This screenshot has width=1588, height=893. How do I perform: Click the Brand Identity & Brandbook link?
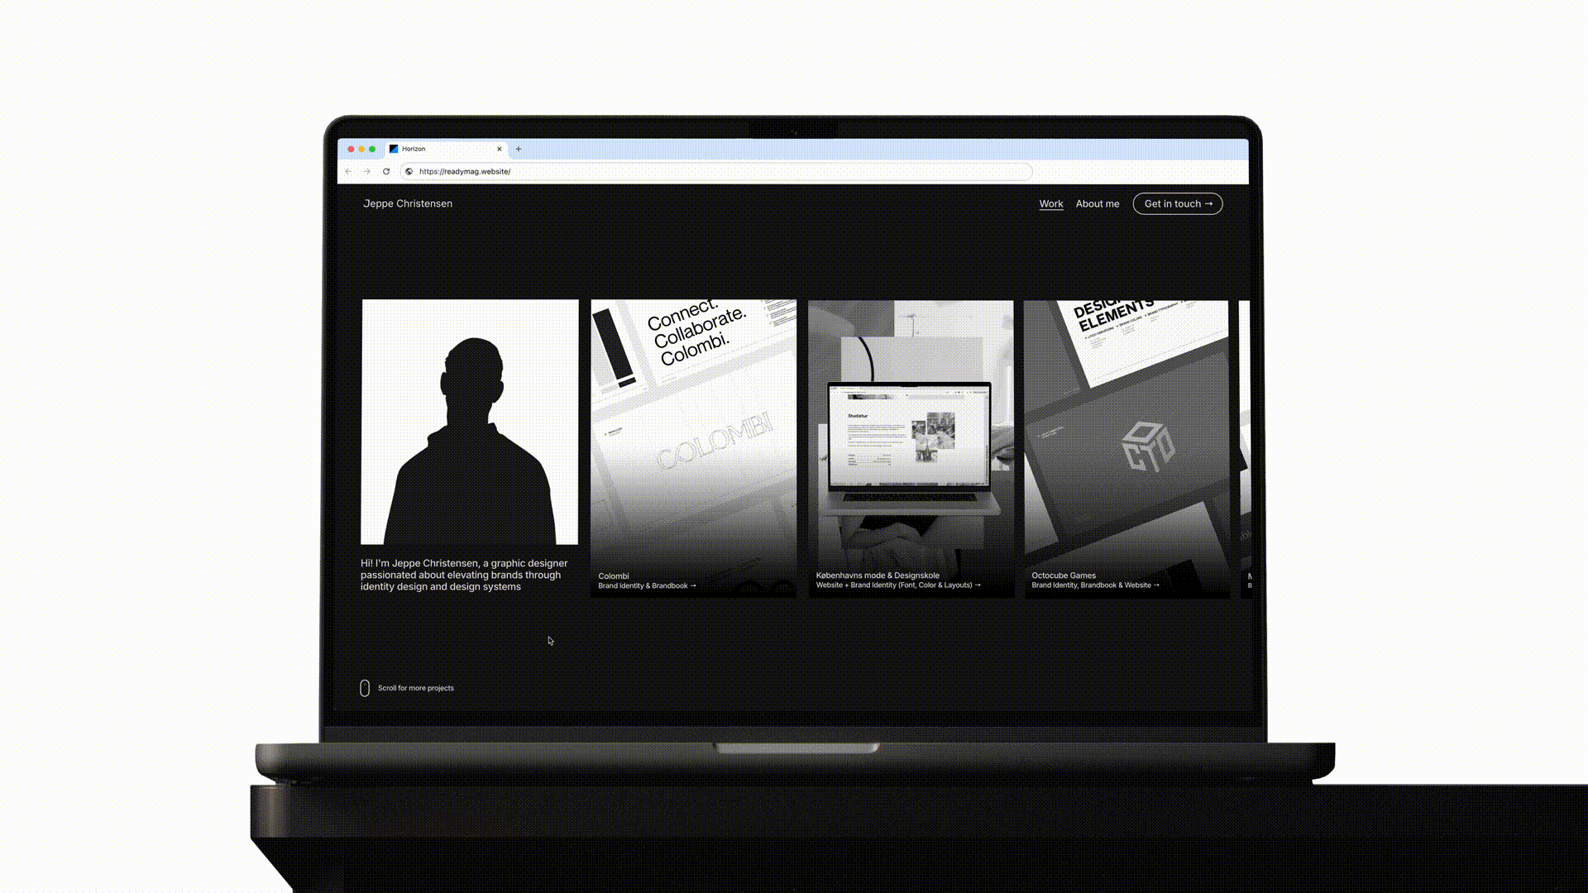[647, 585]
